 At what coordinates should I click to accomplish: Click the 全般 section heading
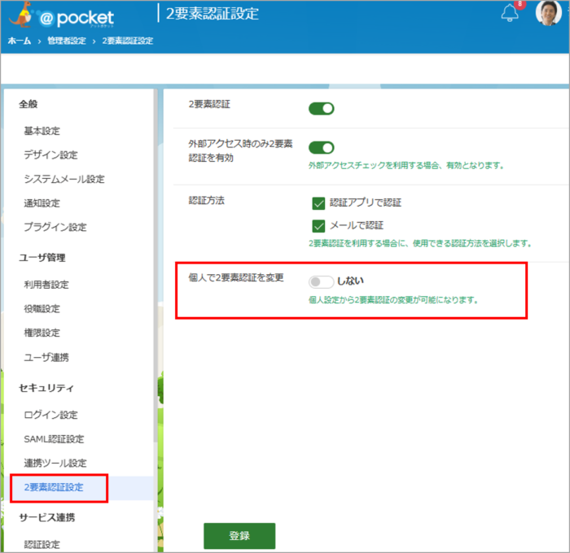coord(28,104)
